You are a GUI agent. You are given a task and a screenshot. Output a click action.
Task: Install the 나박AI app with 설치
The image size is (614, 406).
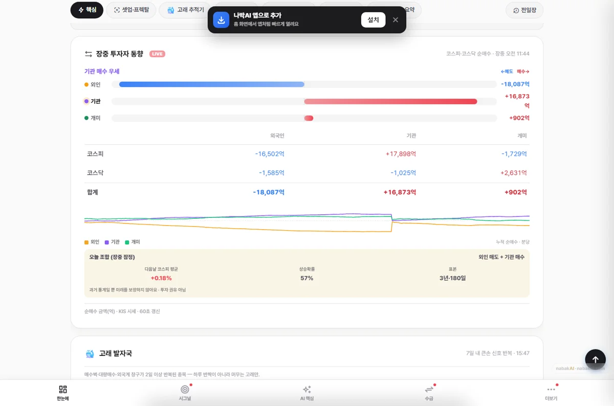click(x=373, y=20)
